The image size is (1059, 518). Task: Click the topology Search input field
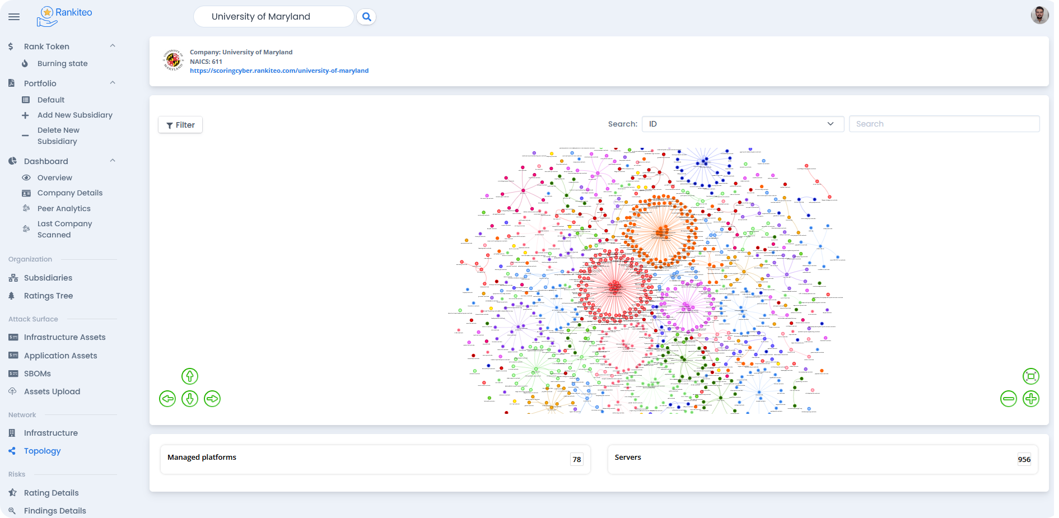[x=944, y=124]
